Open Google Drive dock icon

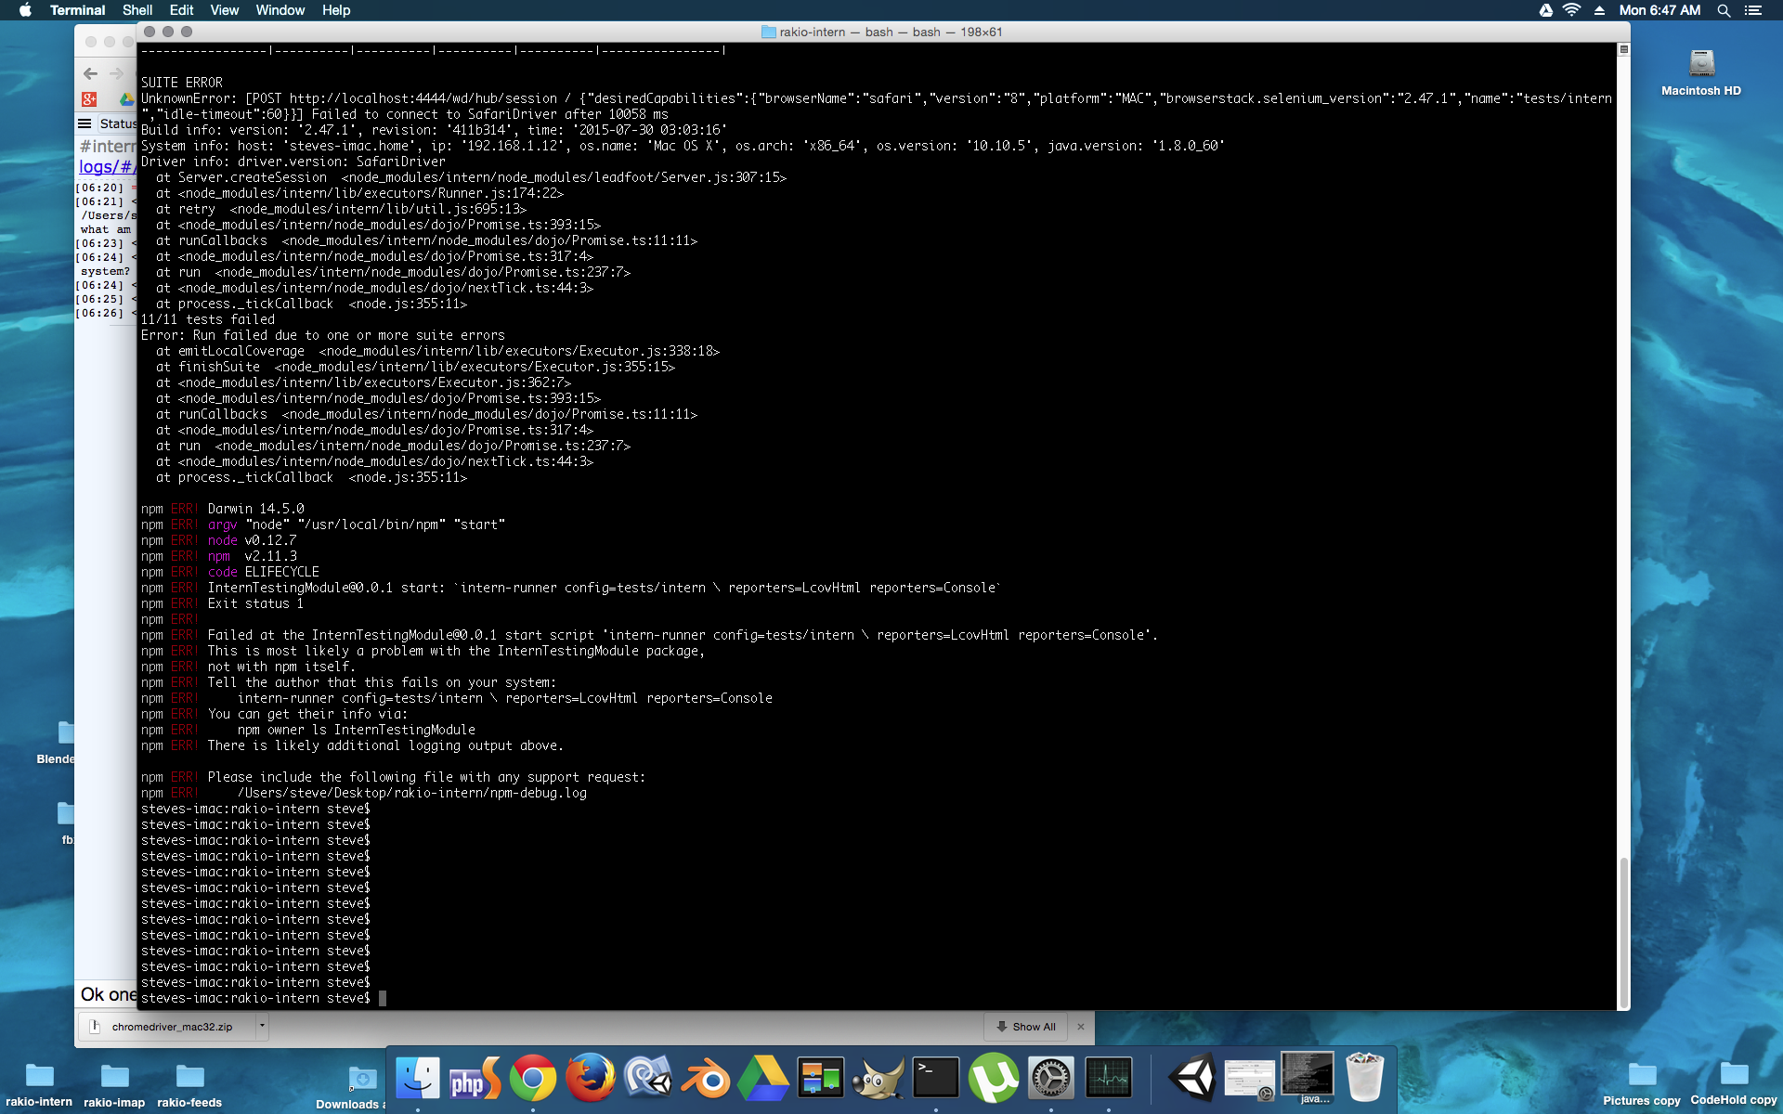(x=763, y=1078)
